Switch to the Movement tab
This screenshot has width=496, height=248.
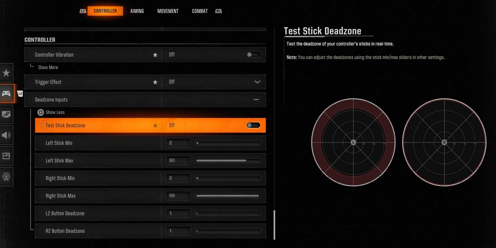click(168, 11)
